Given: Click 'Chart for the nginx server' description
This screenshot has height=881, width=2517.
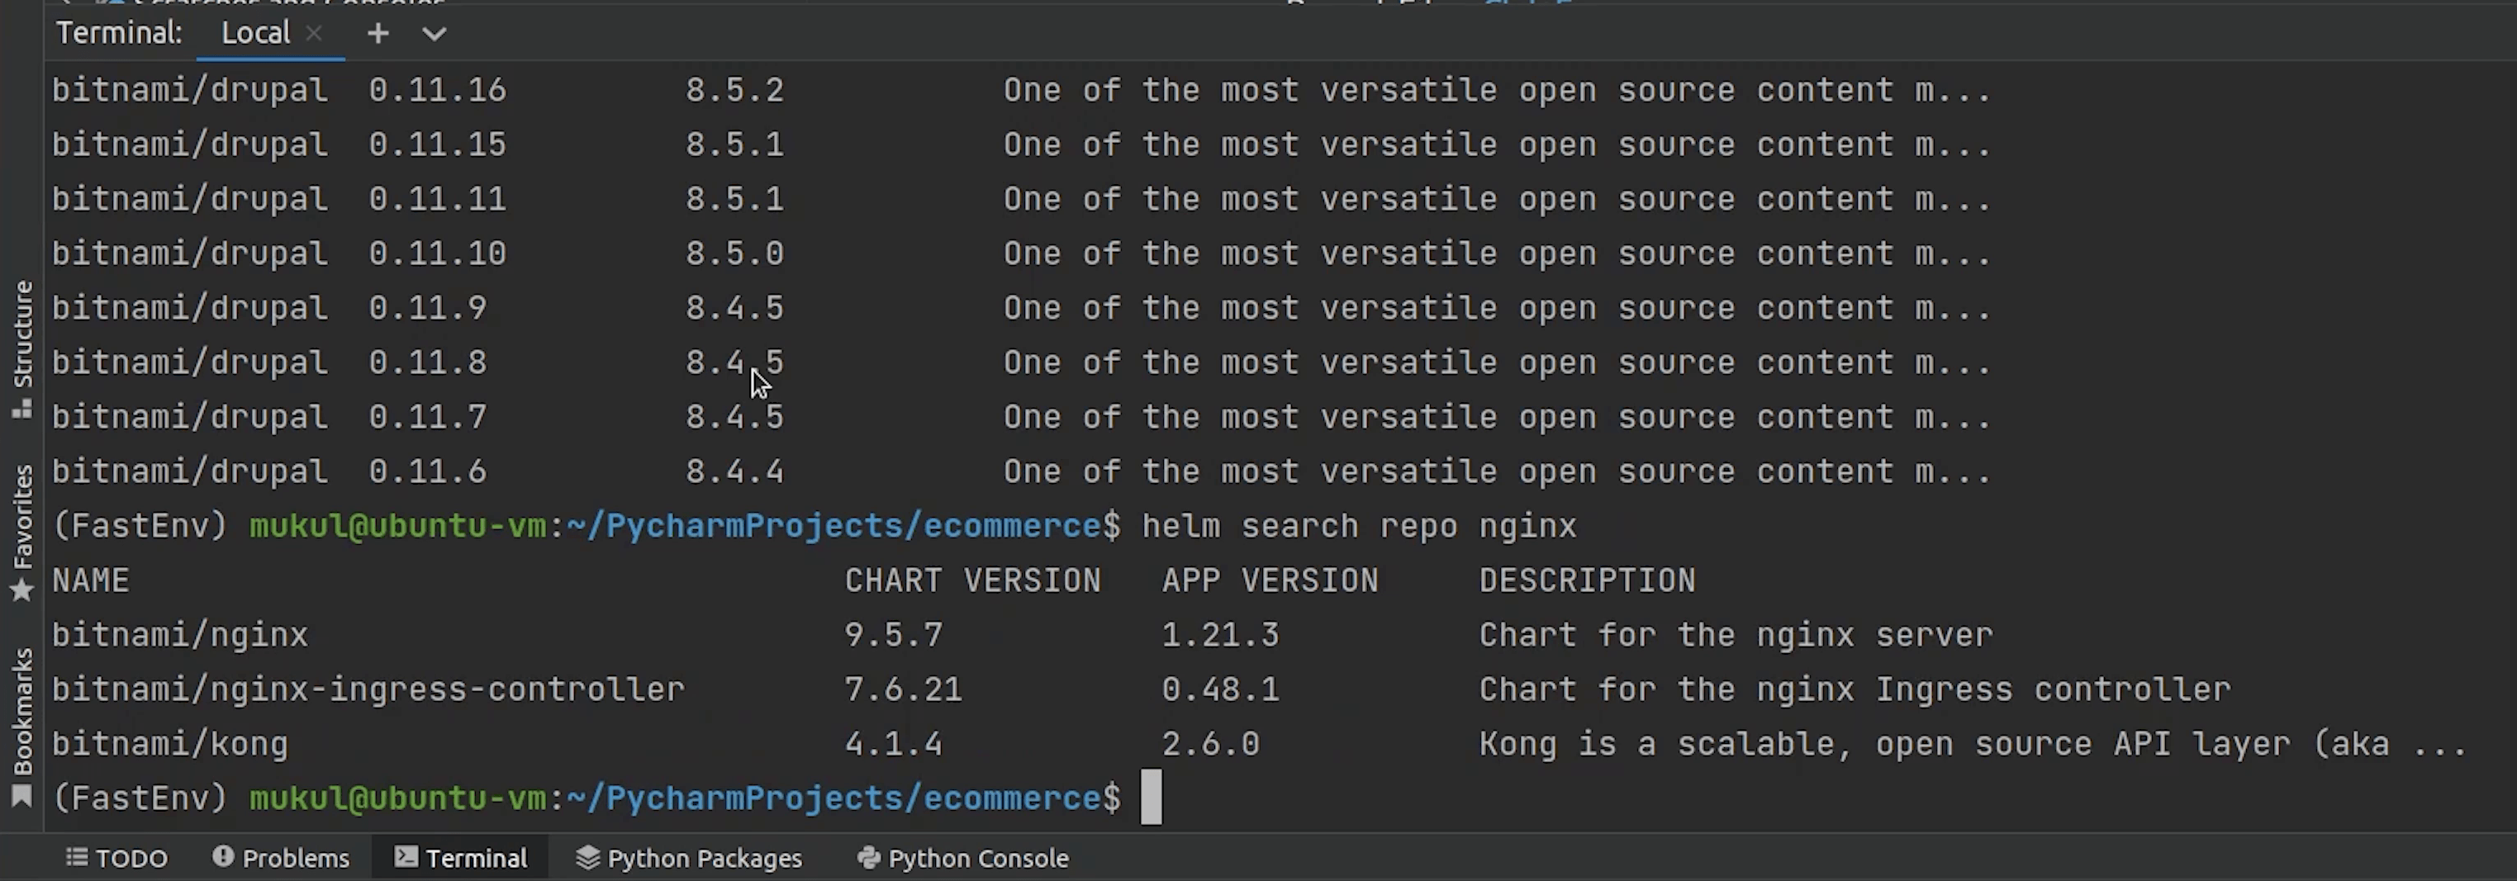Looking at the screenshot, I should pyautogui.click(x=1736, y=636).
